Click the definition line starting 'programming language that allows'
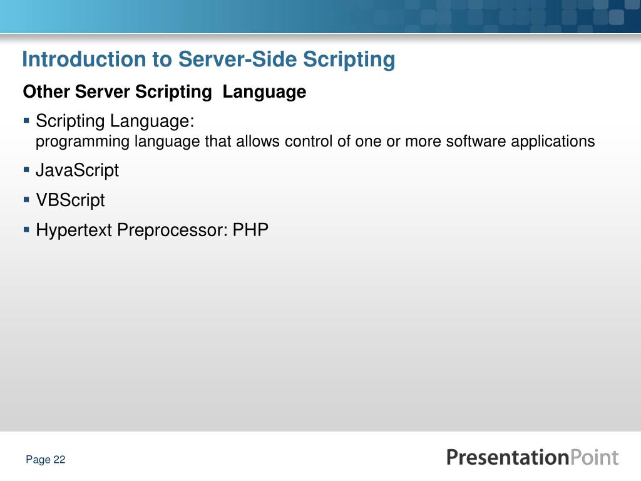The width and height of the screenshot is (641, 481). 315,142
